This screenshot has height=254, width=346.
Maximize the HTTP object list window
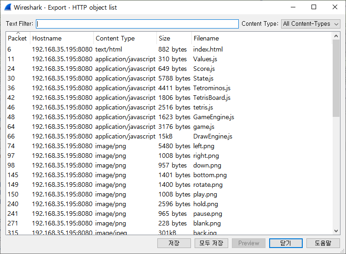314,7
